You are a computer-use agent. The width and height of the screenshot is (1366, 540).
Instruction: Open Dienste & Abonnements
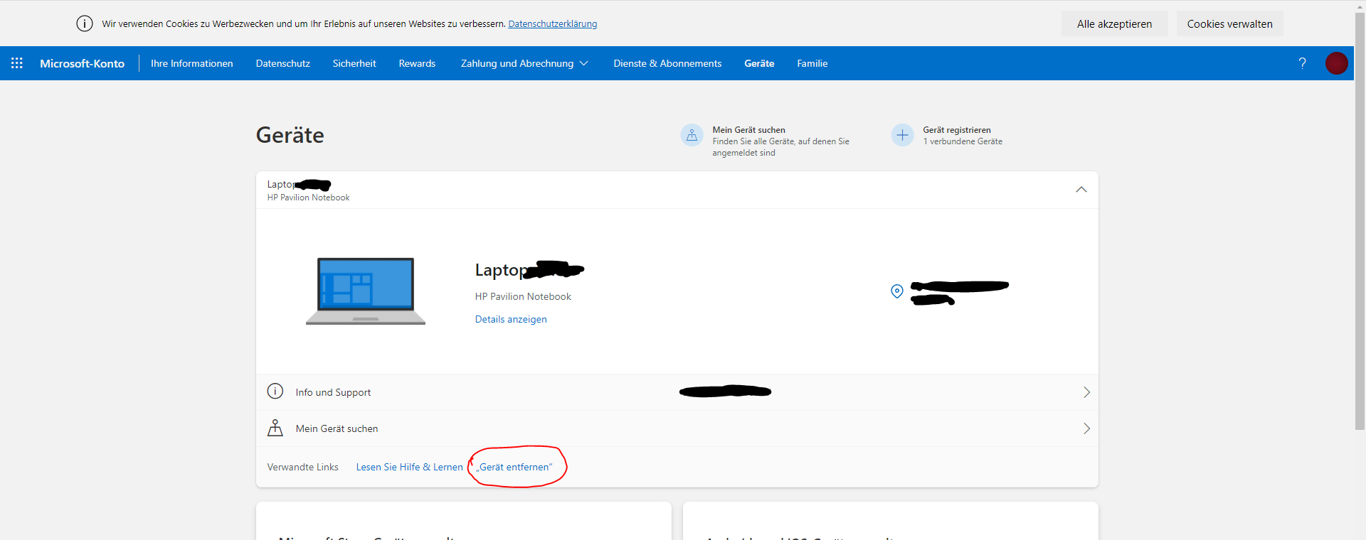pos(667,63)
